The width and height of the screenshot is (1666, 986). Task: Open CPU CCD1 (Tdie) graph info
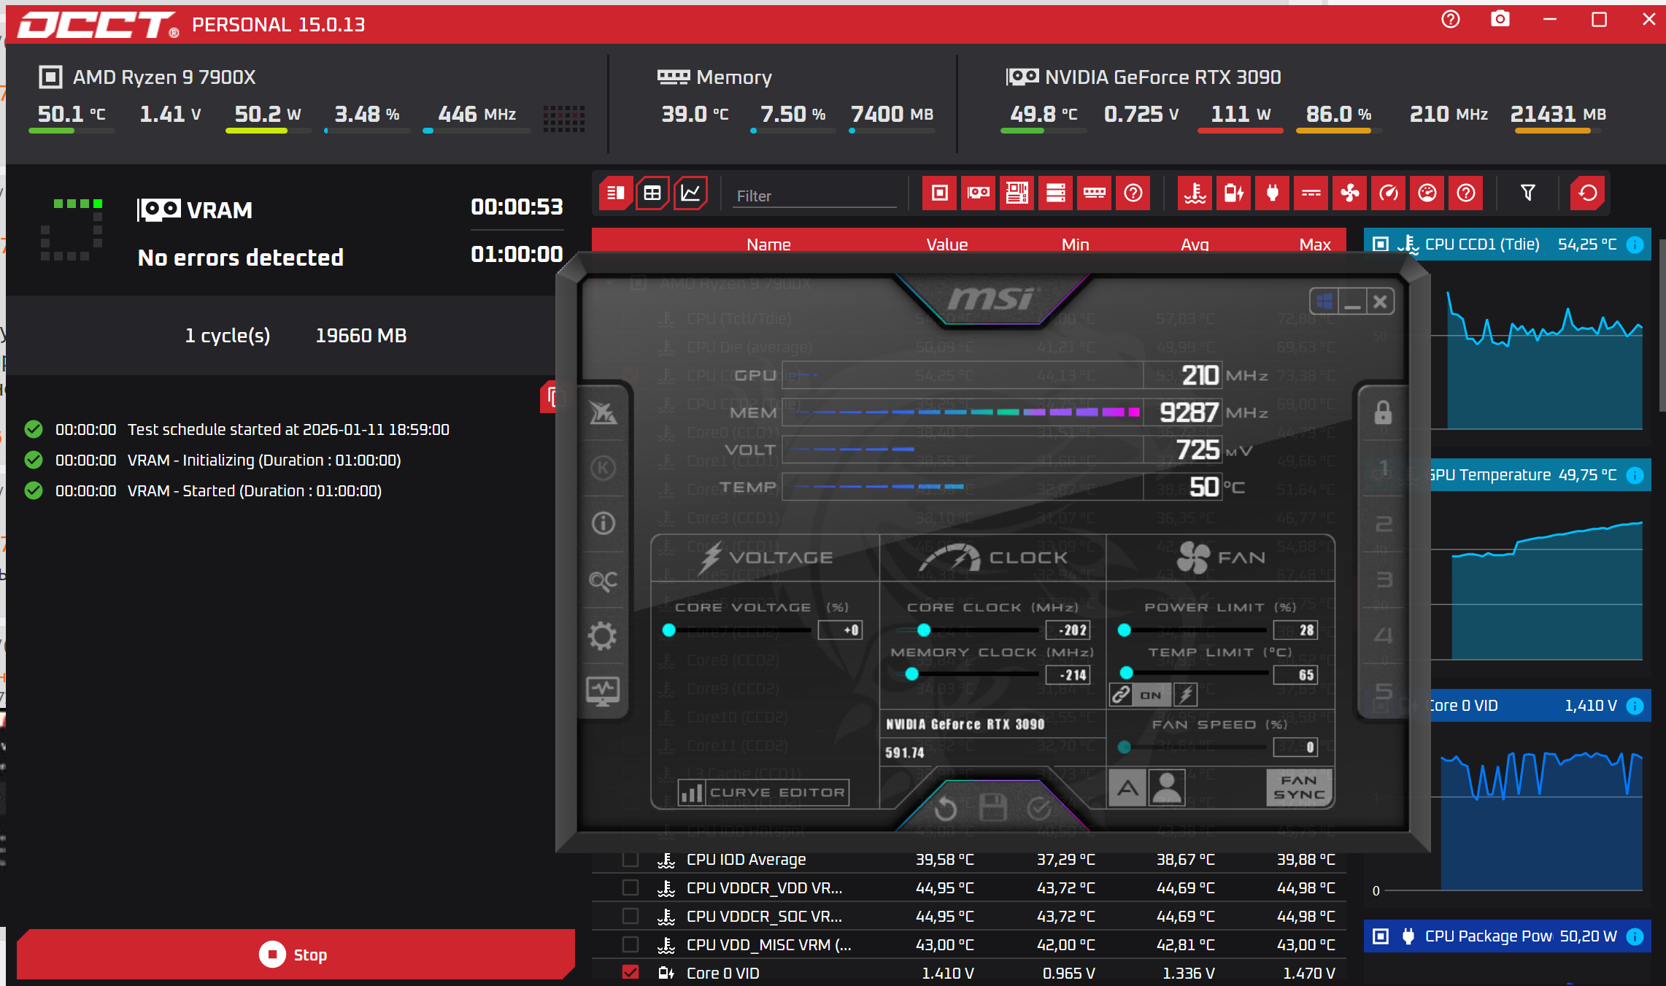[1635, 244]
